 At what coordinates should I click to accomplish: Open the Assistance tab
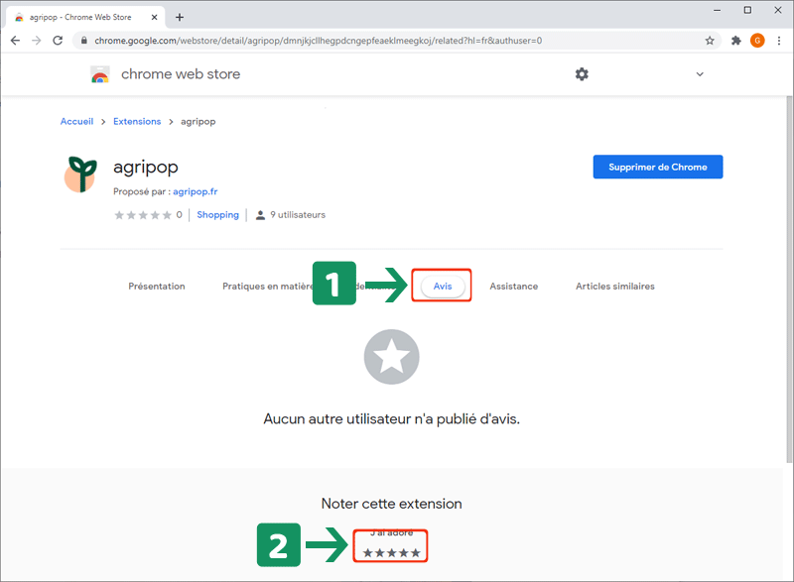click(513, 287)
